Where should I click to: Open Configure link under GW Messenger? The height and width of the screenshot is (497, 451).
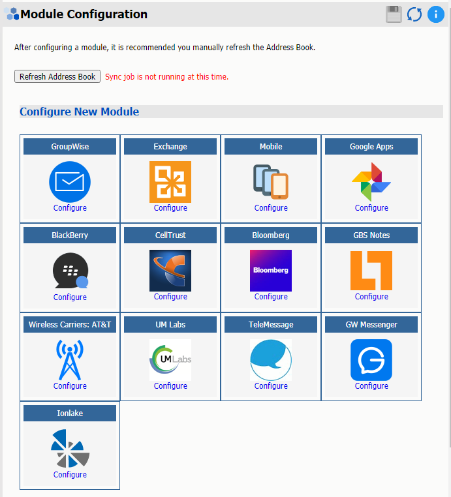click(x=371, y=386)
